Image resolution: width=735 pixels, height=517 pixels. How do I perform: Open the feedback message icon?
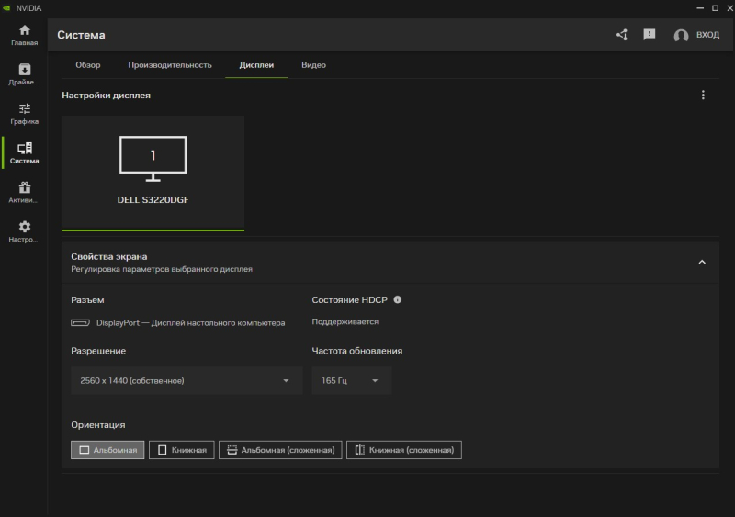(x=650, y=35)
